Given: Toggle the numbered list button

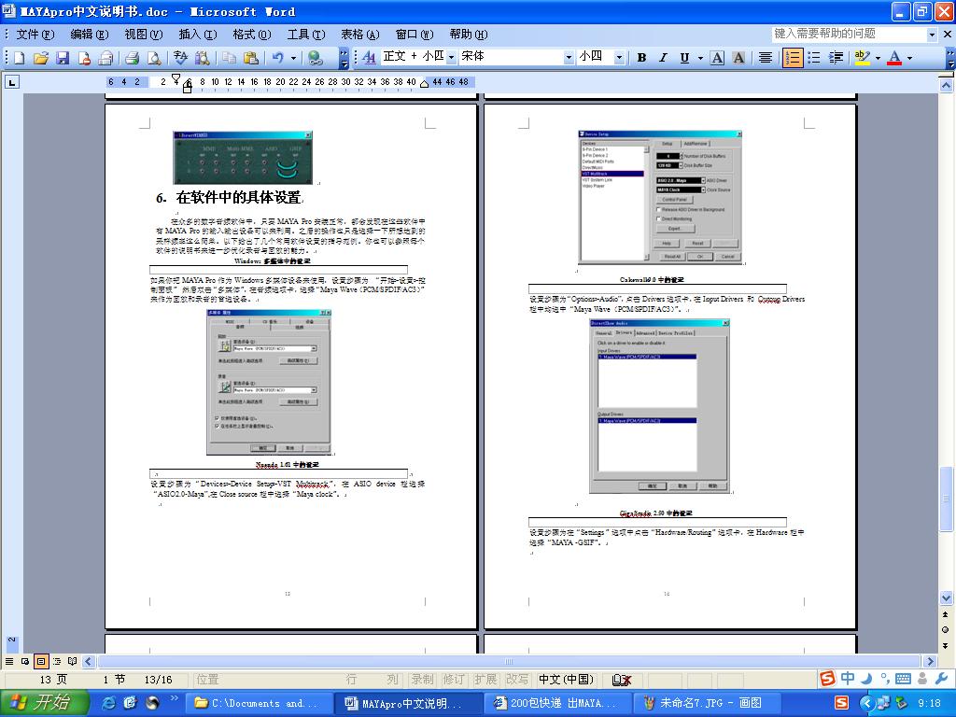Looking at the screenshot, I should coord(793,58).
